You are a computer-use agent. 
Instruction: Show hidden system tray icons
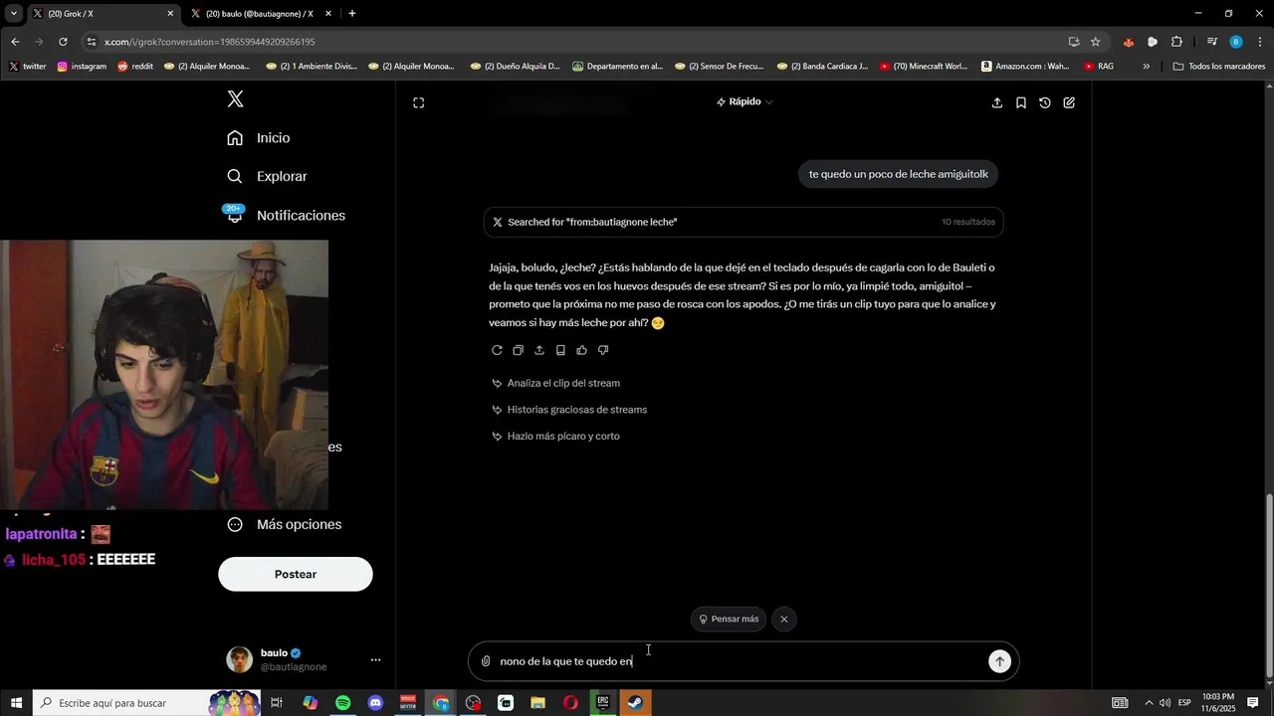click(1148, 703)
